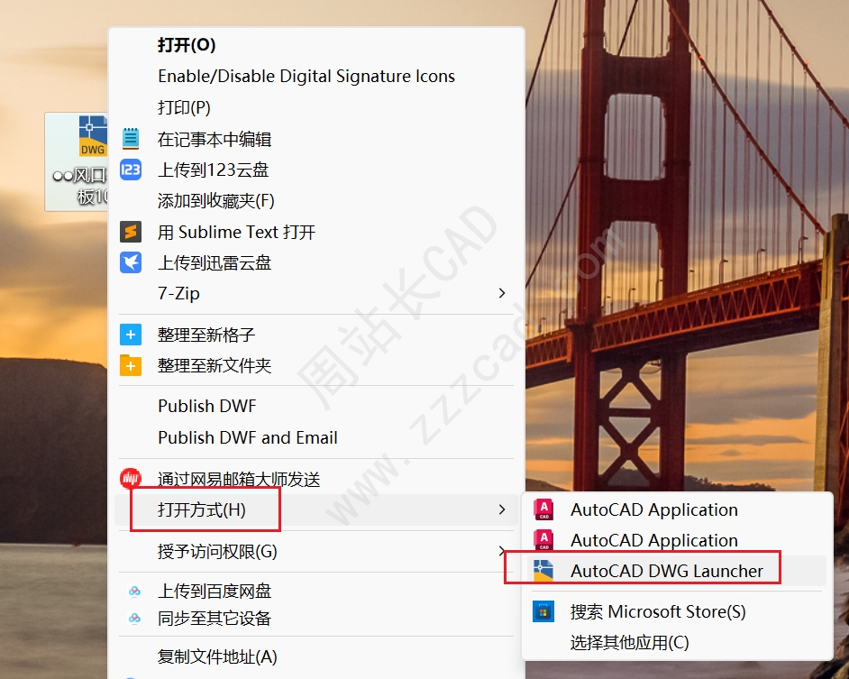Click the 123云盘 upload icon
The image size is (849, 679).
point(130,170)
